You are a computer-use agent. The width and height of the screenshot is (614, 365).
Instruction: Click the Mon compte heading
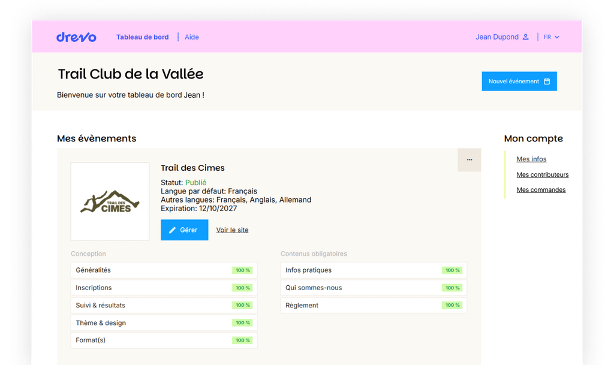(533, 138)
